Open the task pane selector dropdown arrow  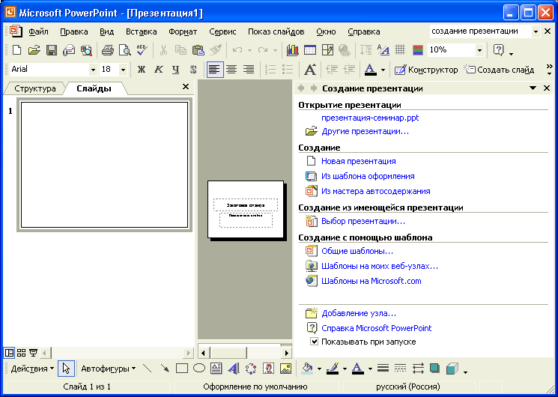click(x=533, y=88)
